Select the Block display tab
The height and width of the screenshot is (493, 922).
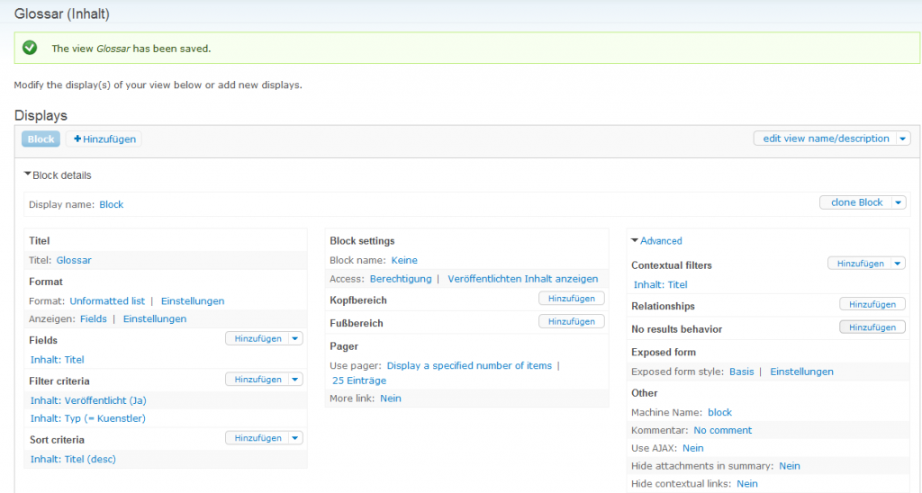(x=41, y=139)
